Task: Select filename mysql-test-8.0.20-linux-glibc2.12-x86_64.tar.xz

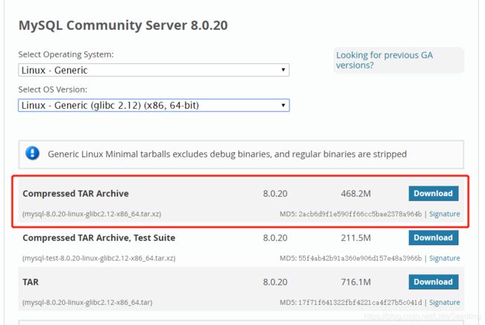Action: click(x=99, y=258)
